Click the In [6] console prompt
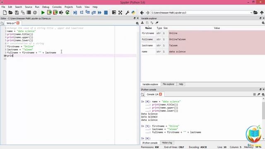The width and height of the screenshot is (265, 149). coord(145,138)
